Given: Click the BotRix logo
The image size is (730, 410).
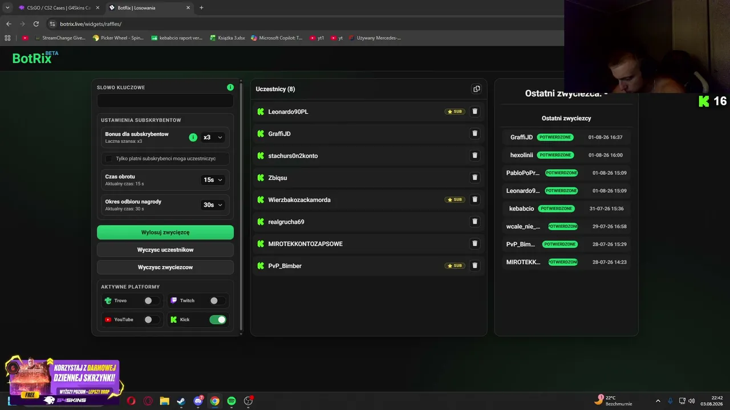Looking at the screenshot, I should (35, 58).
